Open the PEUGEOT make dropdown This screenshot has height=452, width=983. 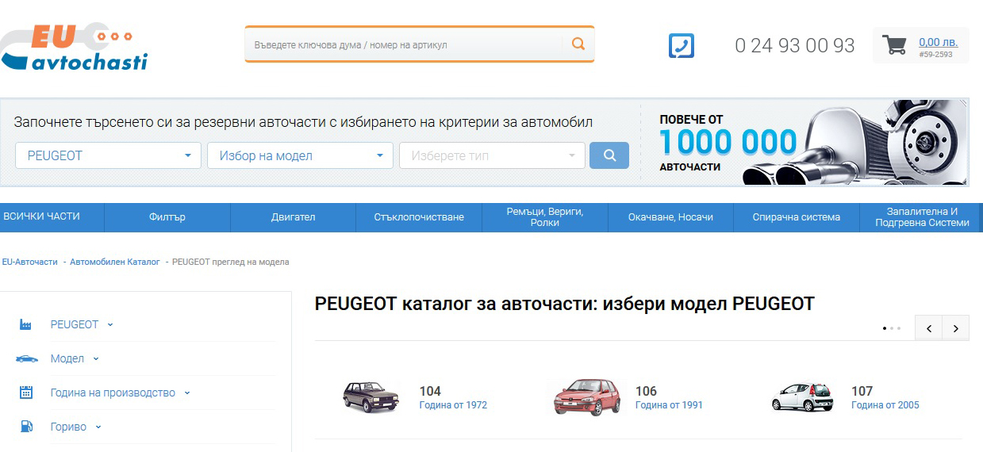point(108,155)
